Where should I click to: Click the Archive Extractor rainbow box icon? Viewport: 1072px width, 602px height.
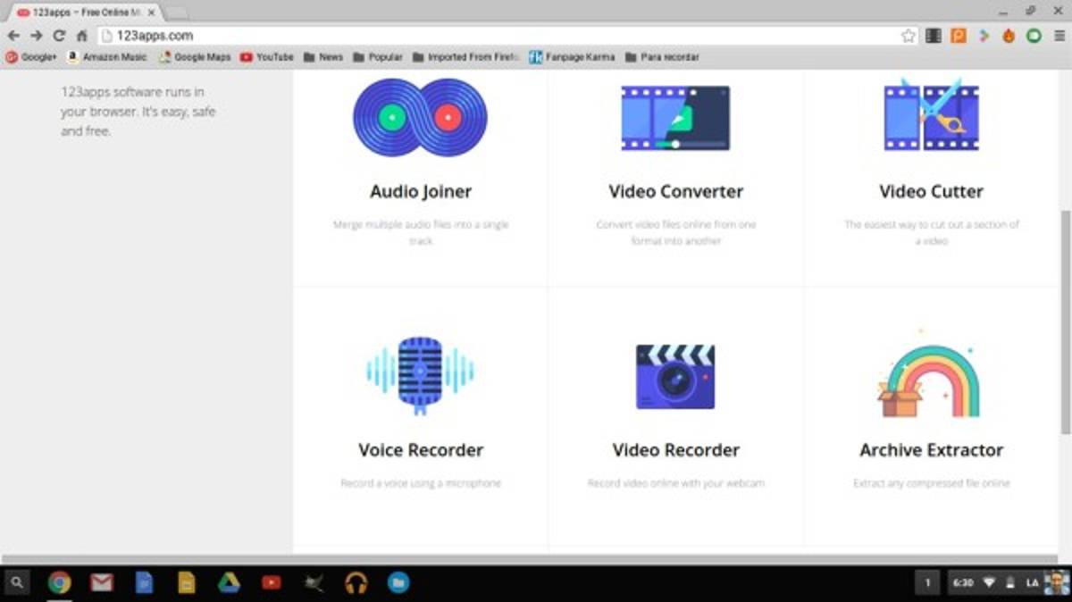pos(929,380)
